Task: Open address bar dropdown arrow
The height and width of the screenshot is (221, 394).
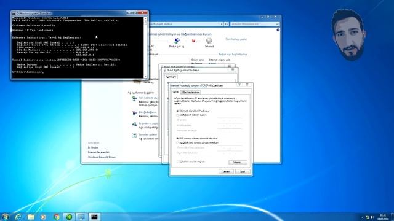Action: tap(222, 24)
